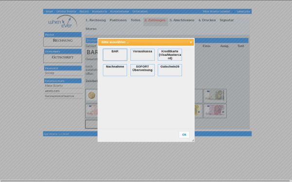Open Shopadministration link in sidebar
292x182 pixels.
pyautogui.click(x=59, y=96)
